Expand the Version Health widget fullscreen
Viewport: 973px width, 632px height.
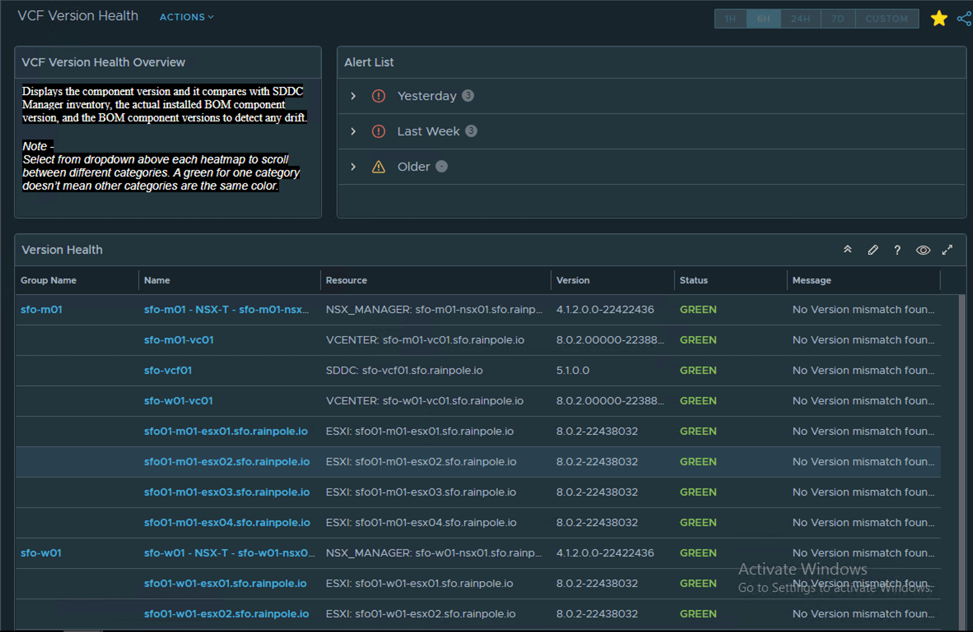point(947,250)
